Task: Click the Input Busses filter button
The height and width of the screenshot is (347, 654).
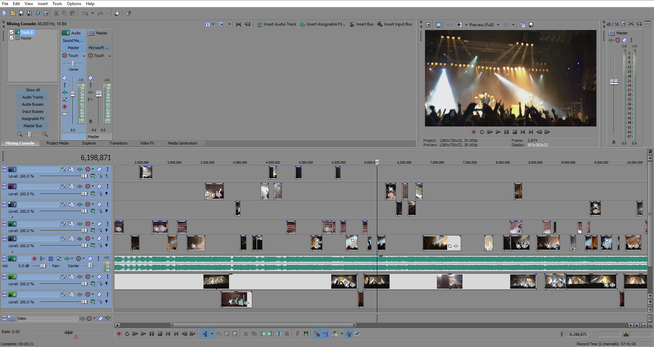Action: tap(33, 111)
